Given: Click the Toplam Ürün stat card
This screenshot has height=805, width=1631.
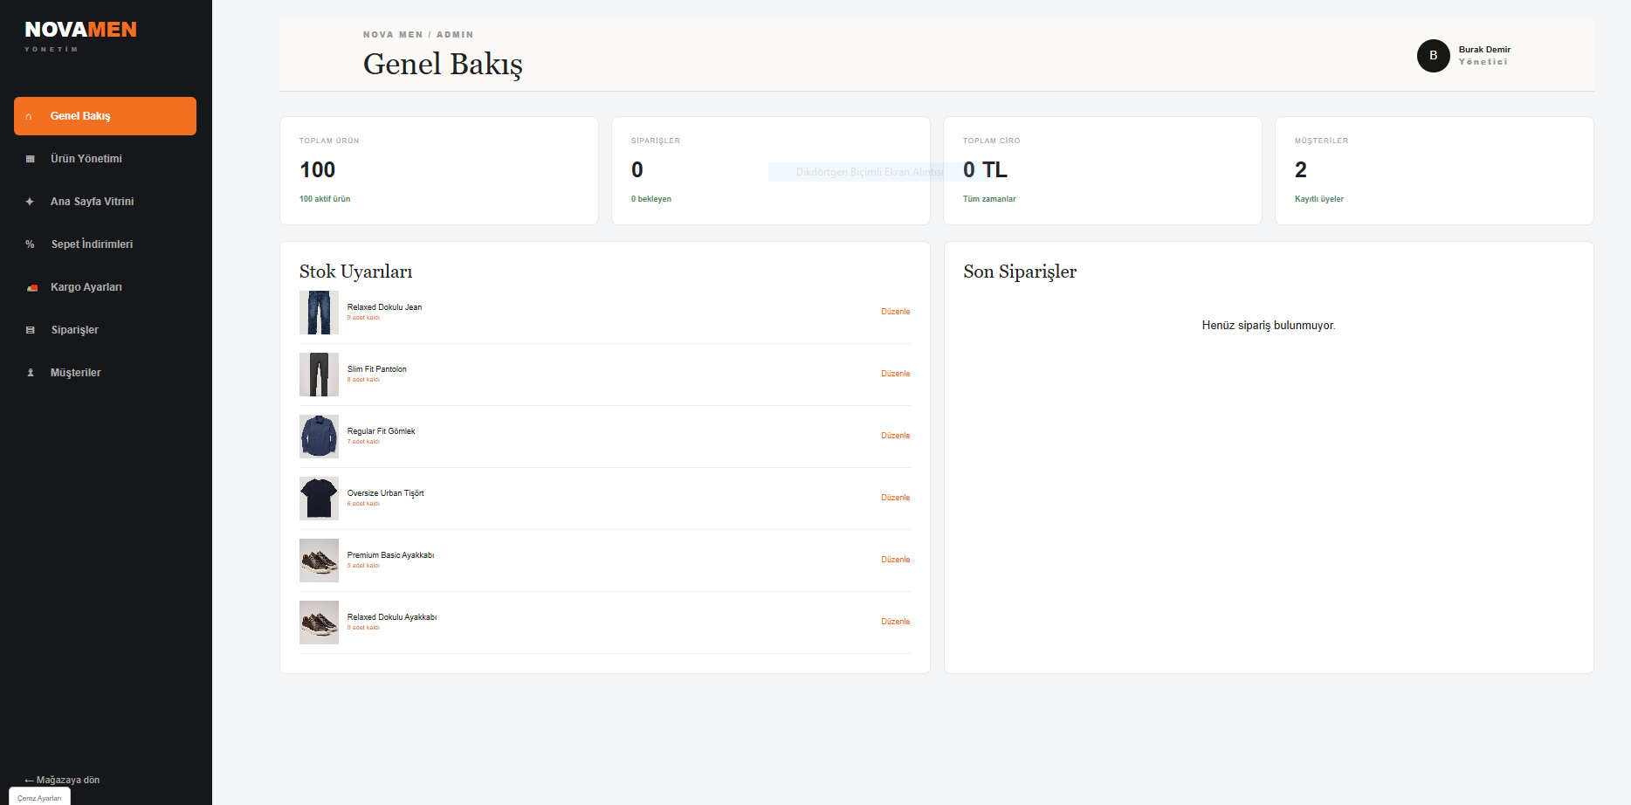Looking at the screenshot, I should (439, 170).
